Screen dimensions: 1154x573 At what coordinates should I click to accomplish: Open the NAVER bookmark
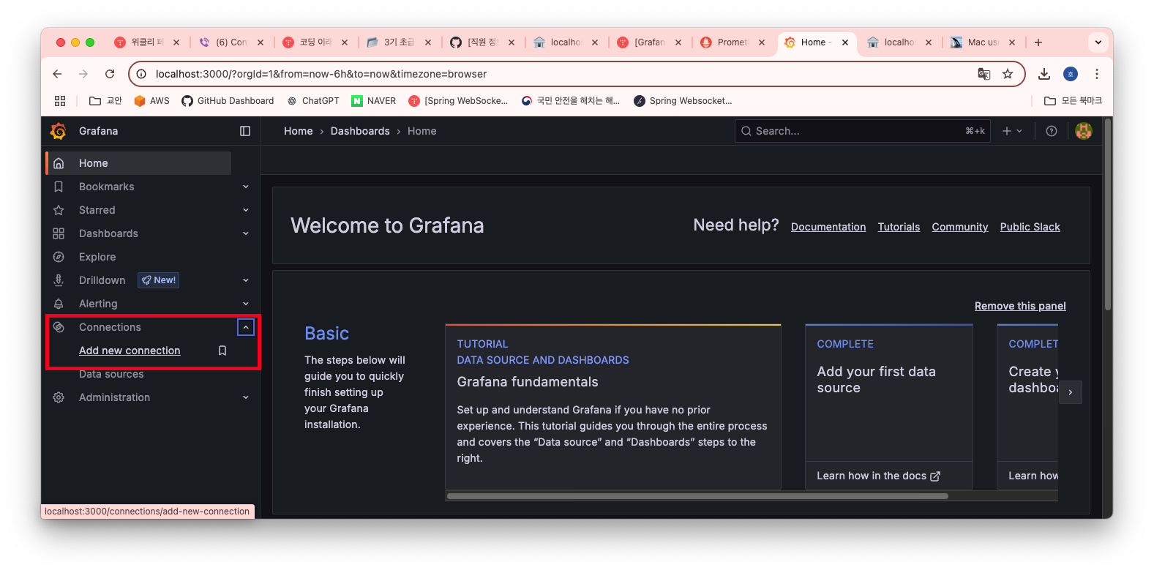click(x=374, y=101)
